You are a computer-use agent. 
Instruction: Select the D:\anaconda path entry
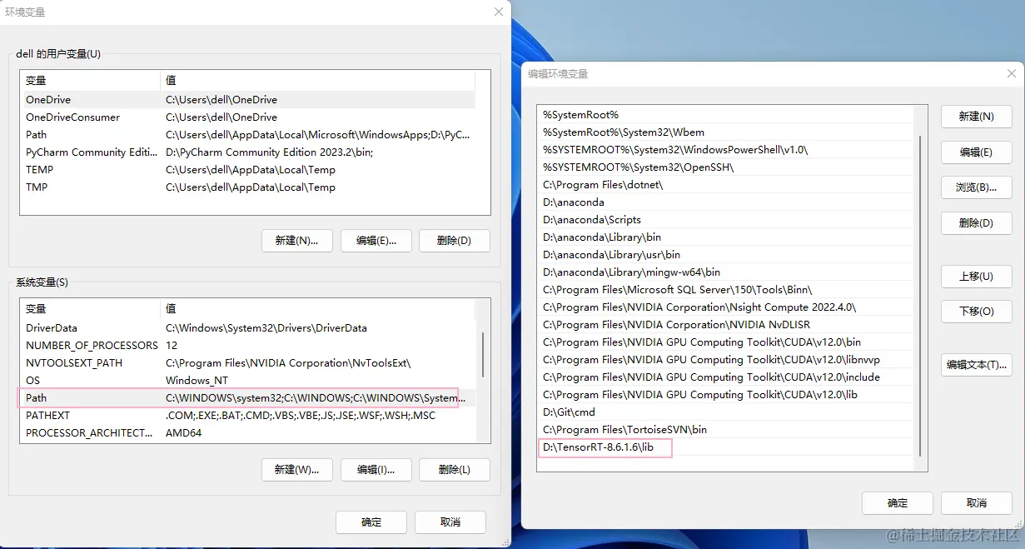click(x=725, y=202)
